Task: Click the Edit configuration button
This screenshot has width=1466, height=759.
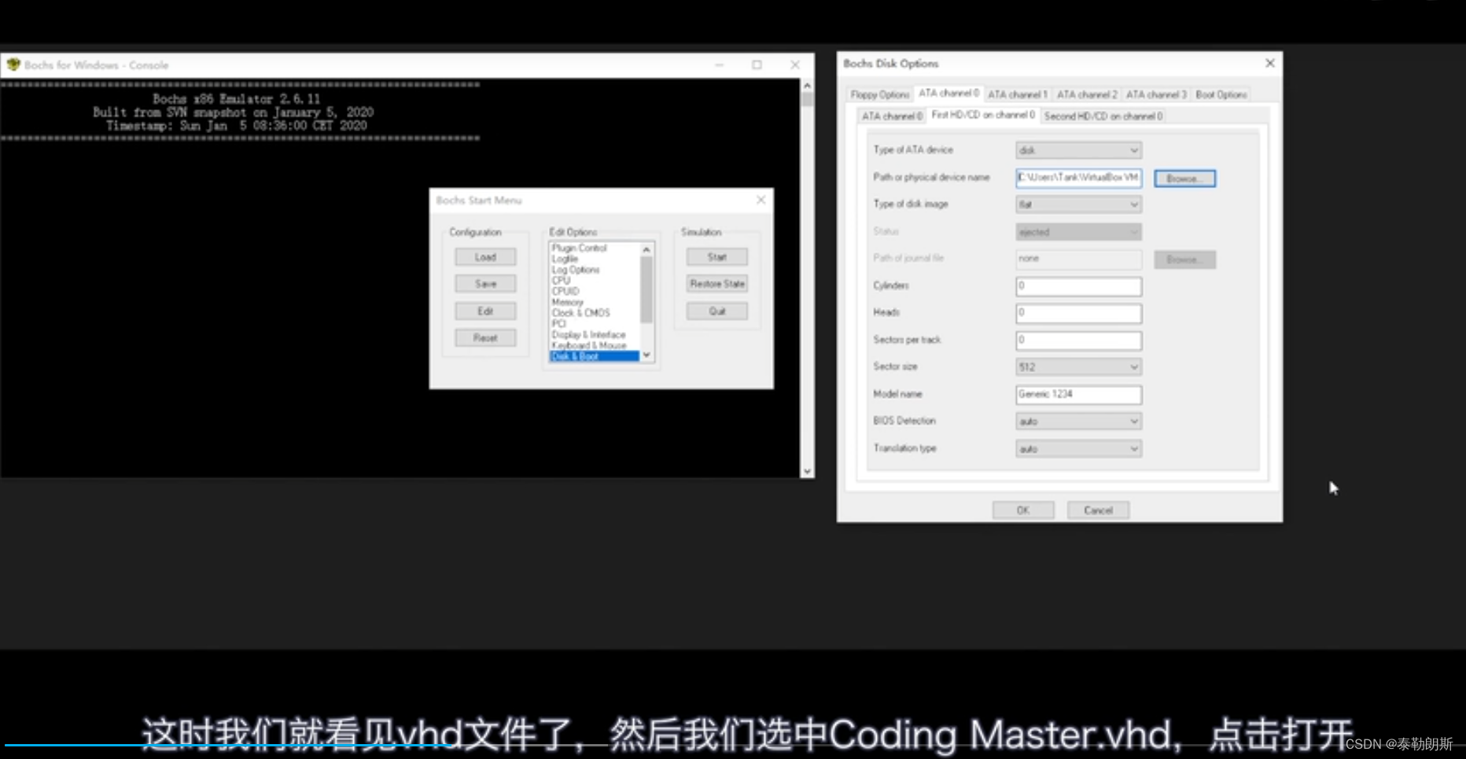Action: point(485,311)
